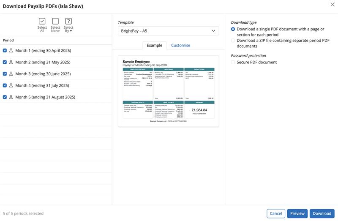Image resolution: width=338 pixels, height=221 pixels.
Task: Choose ZIP file with separate PDFs option
Action: point(233,41)
